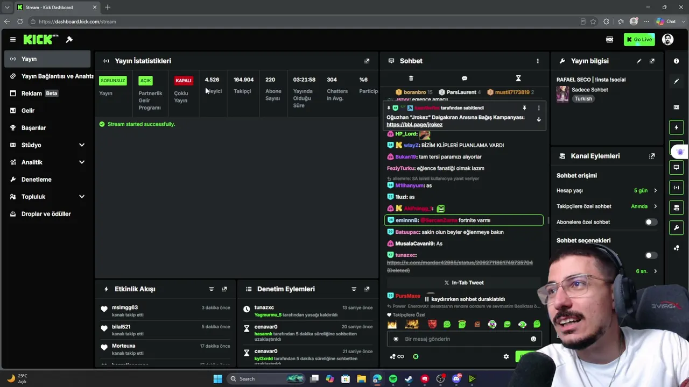Open new browser tab with plus button
This screenshot has height=387, width=689.
[108, 8]
